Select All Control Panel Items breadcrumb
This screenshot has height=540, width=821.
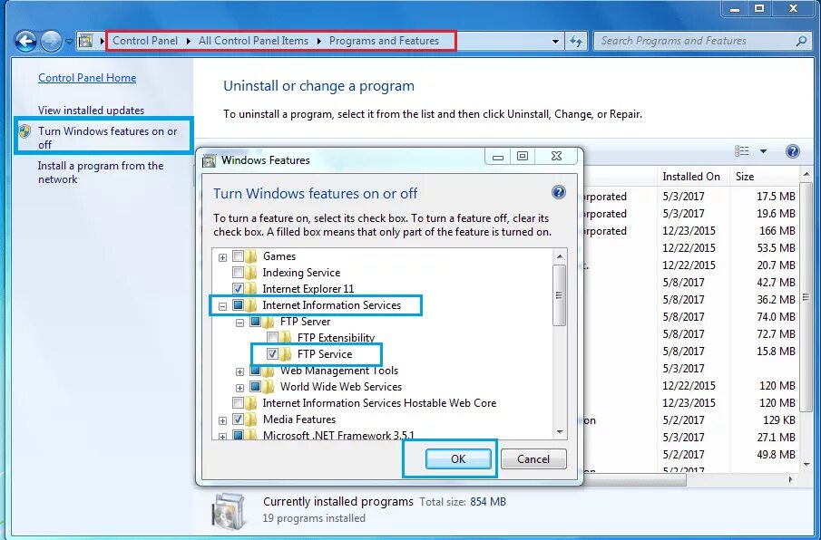tap(253, 41)
